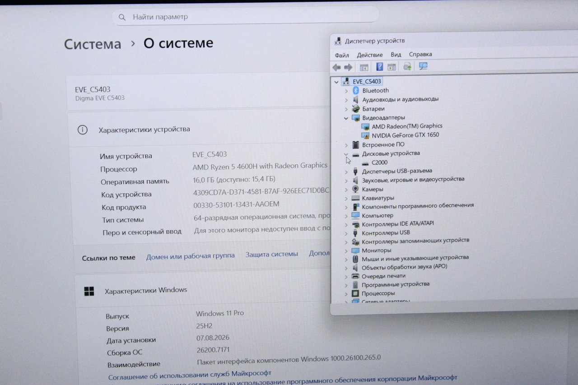Click the device ID starting with 4309CD7A
This screenshot has height=385, width=578.
[x=261, y=191]
